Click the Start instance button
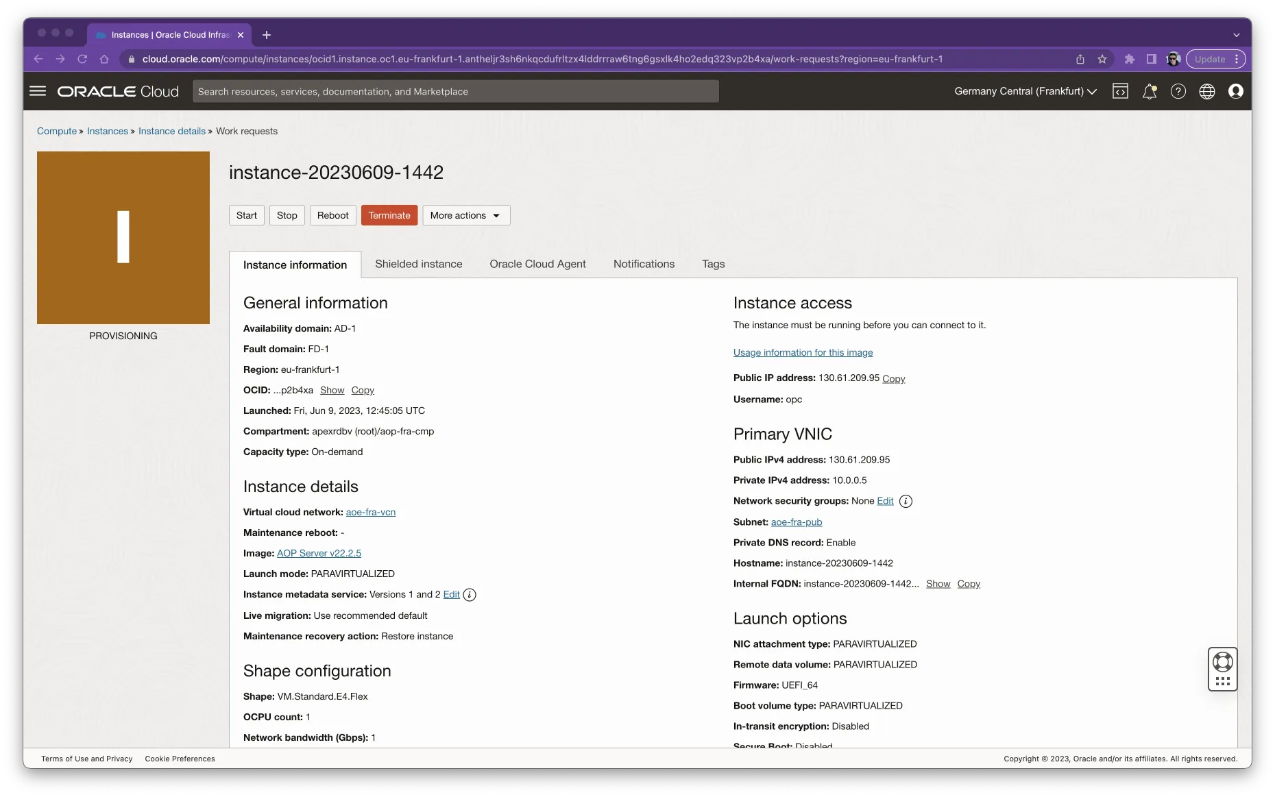The height and width of the screenshot is (797, 1275). click(x=247, y=215)
